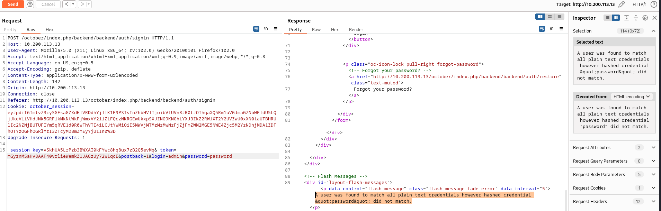661x211 pixels.
Task: Toggle non-printable characters in Request pane
Action: (x=266, y=29)
